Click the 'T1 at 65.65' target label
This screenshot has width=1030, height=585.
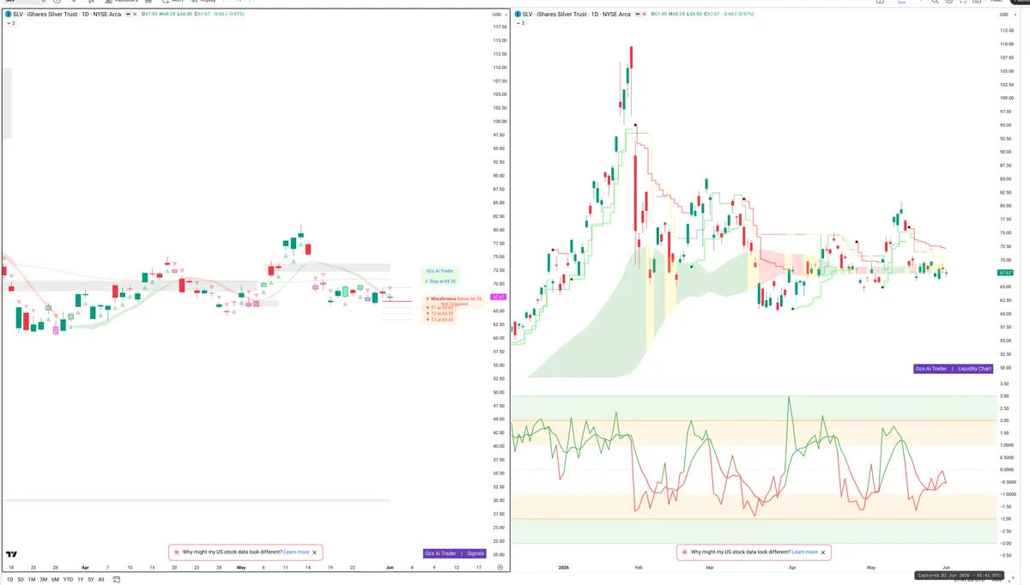[x=439, y=307]
